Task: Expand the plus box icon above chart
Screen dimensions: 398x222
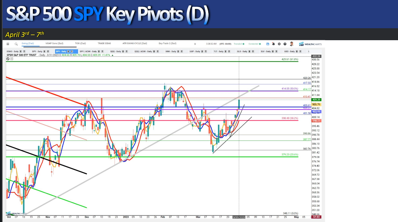Action: tap(12, 59)
